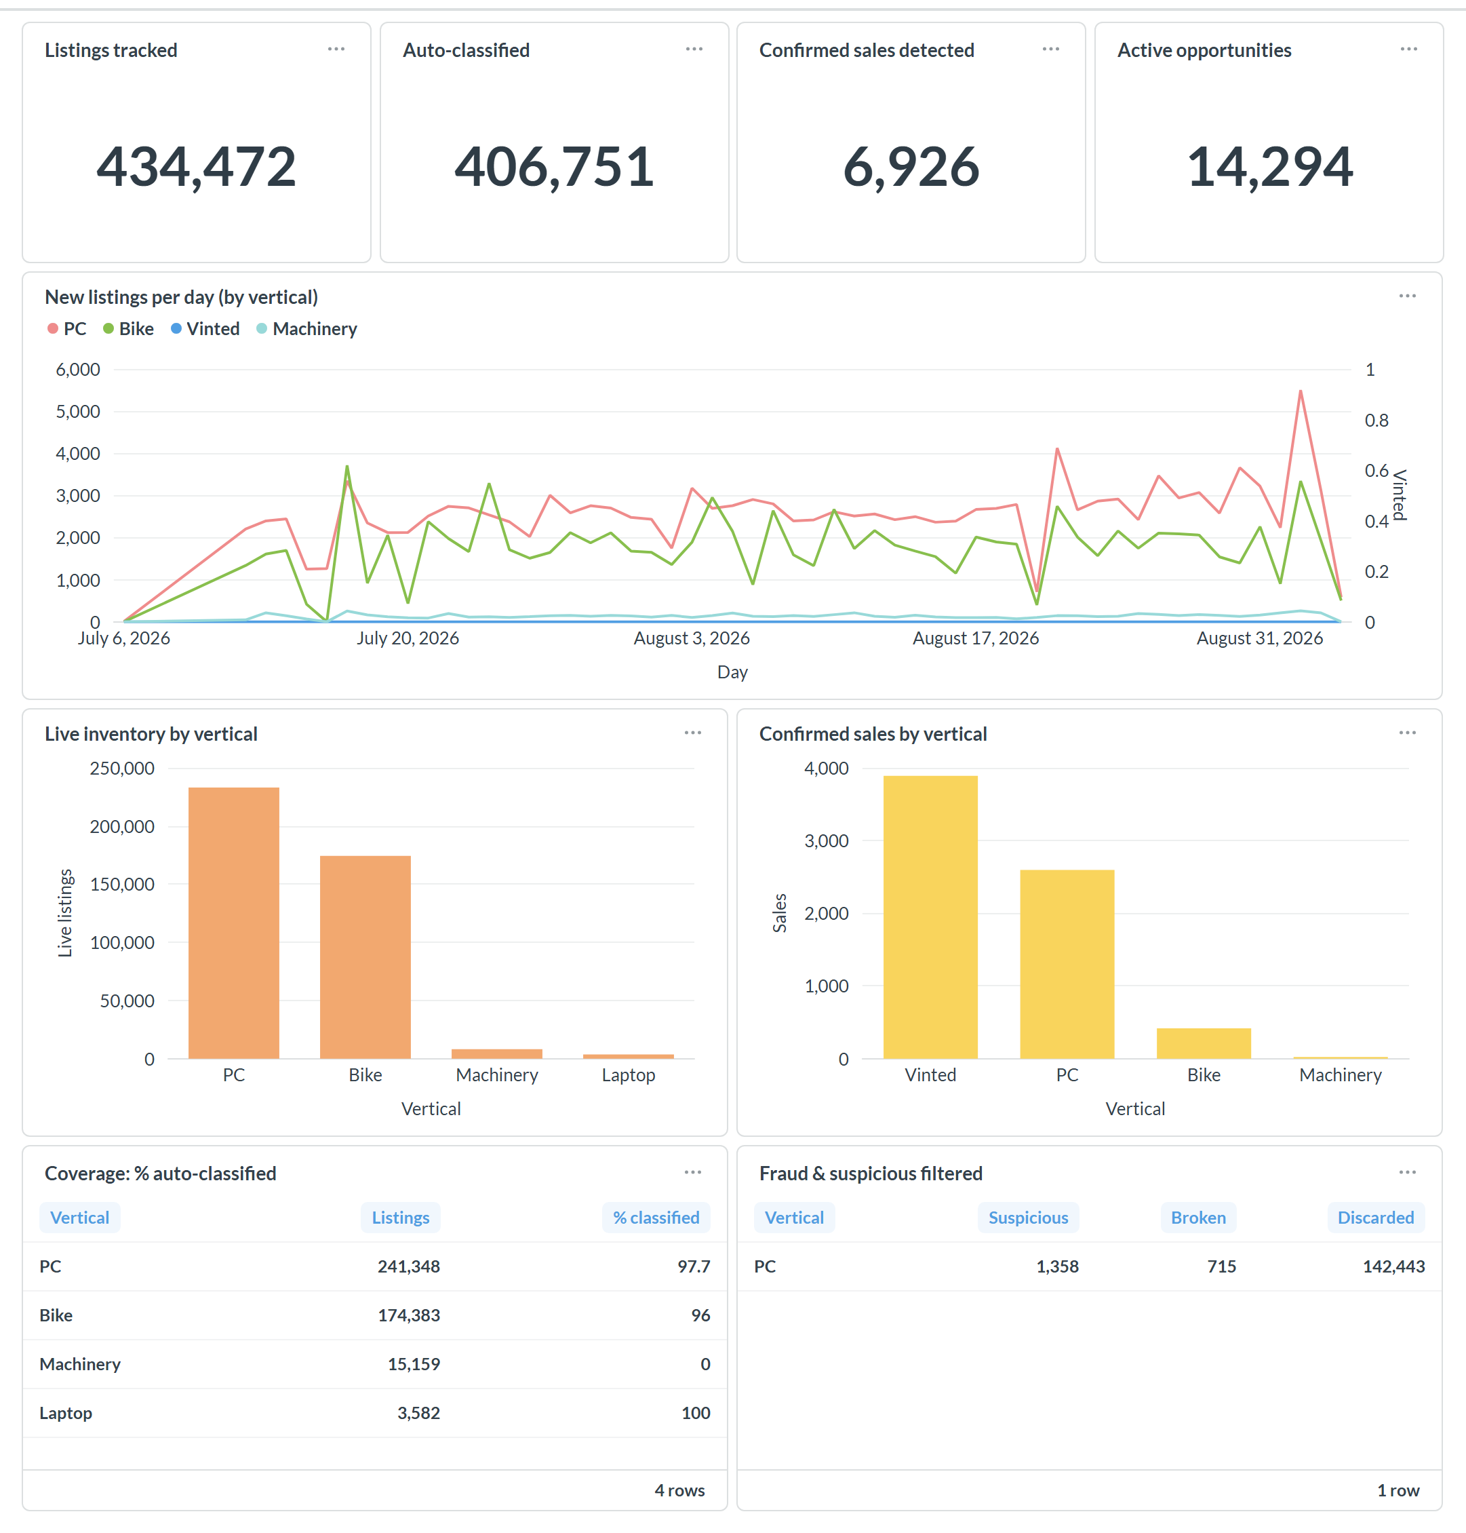Select PC cell in Coverage table
This screenshot has height=1533, width=1466.
(50, 1266)
